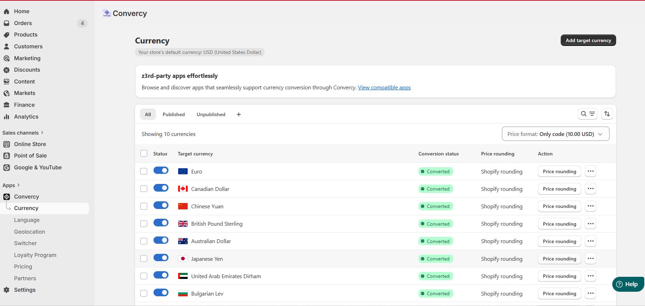Click the Point of Sale icon

coord(6,156)
